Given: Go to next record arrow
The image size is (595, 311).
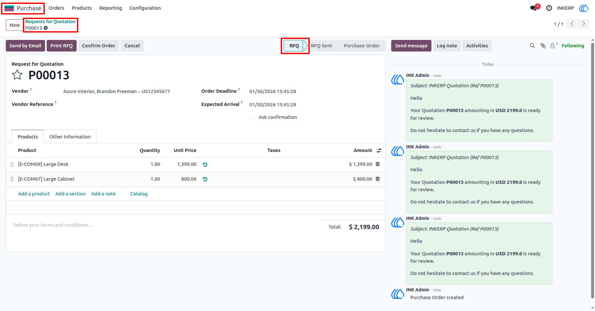Looking at the screenshot, I should [583, 24].
